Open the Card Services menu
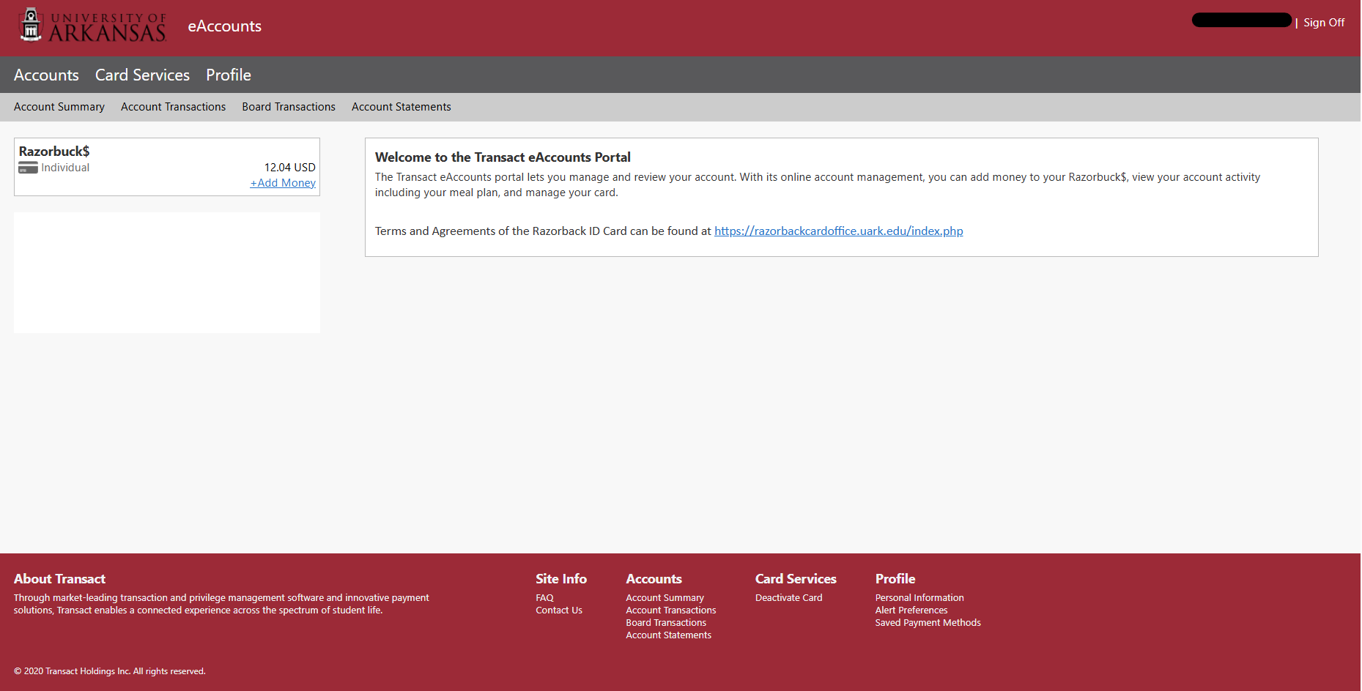The width and height of the screenshot is (1362, 691). 142,75
